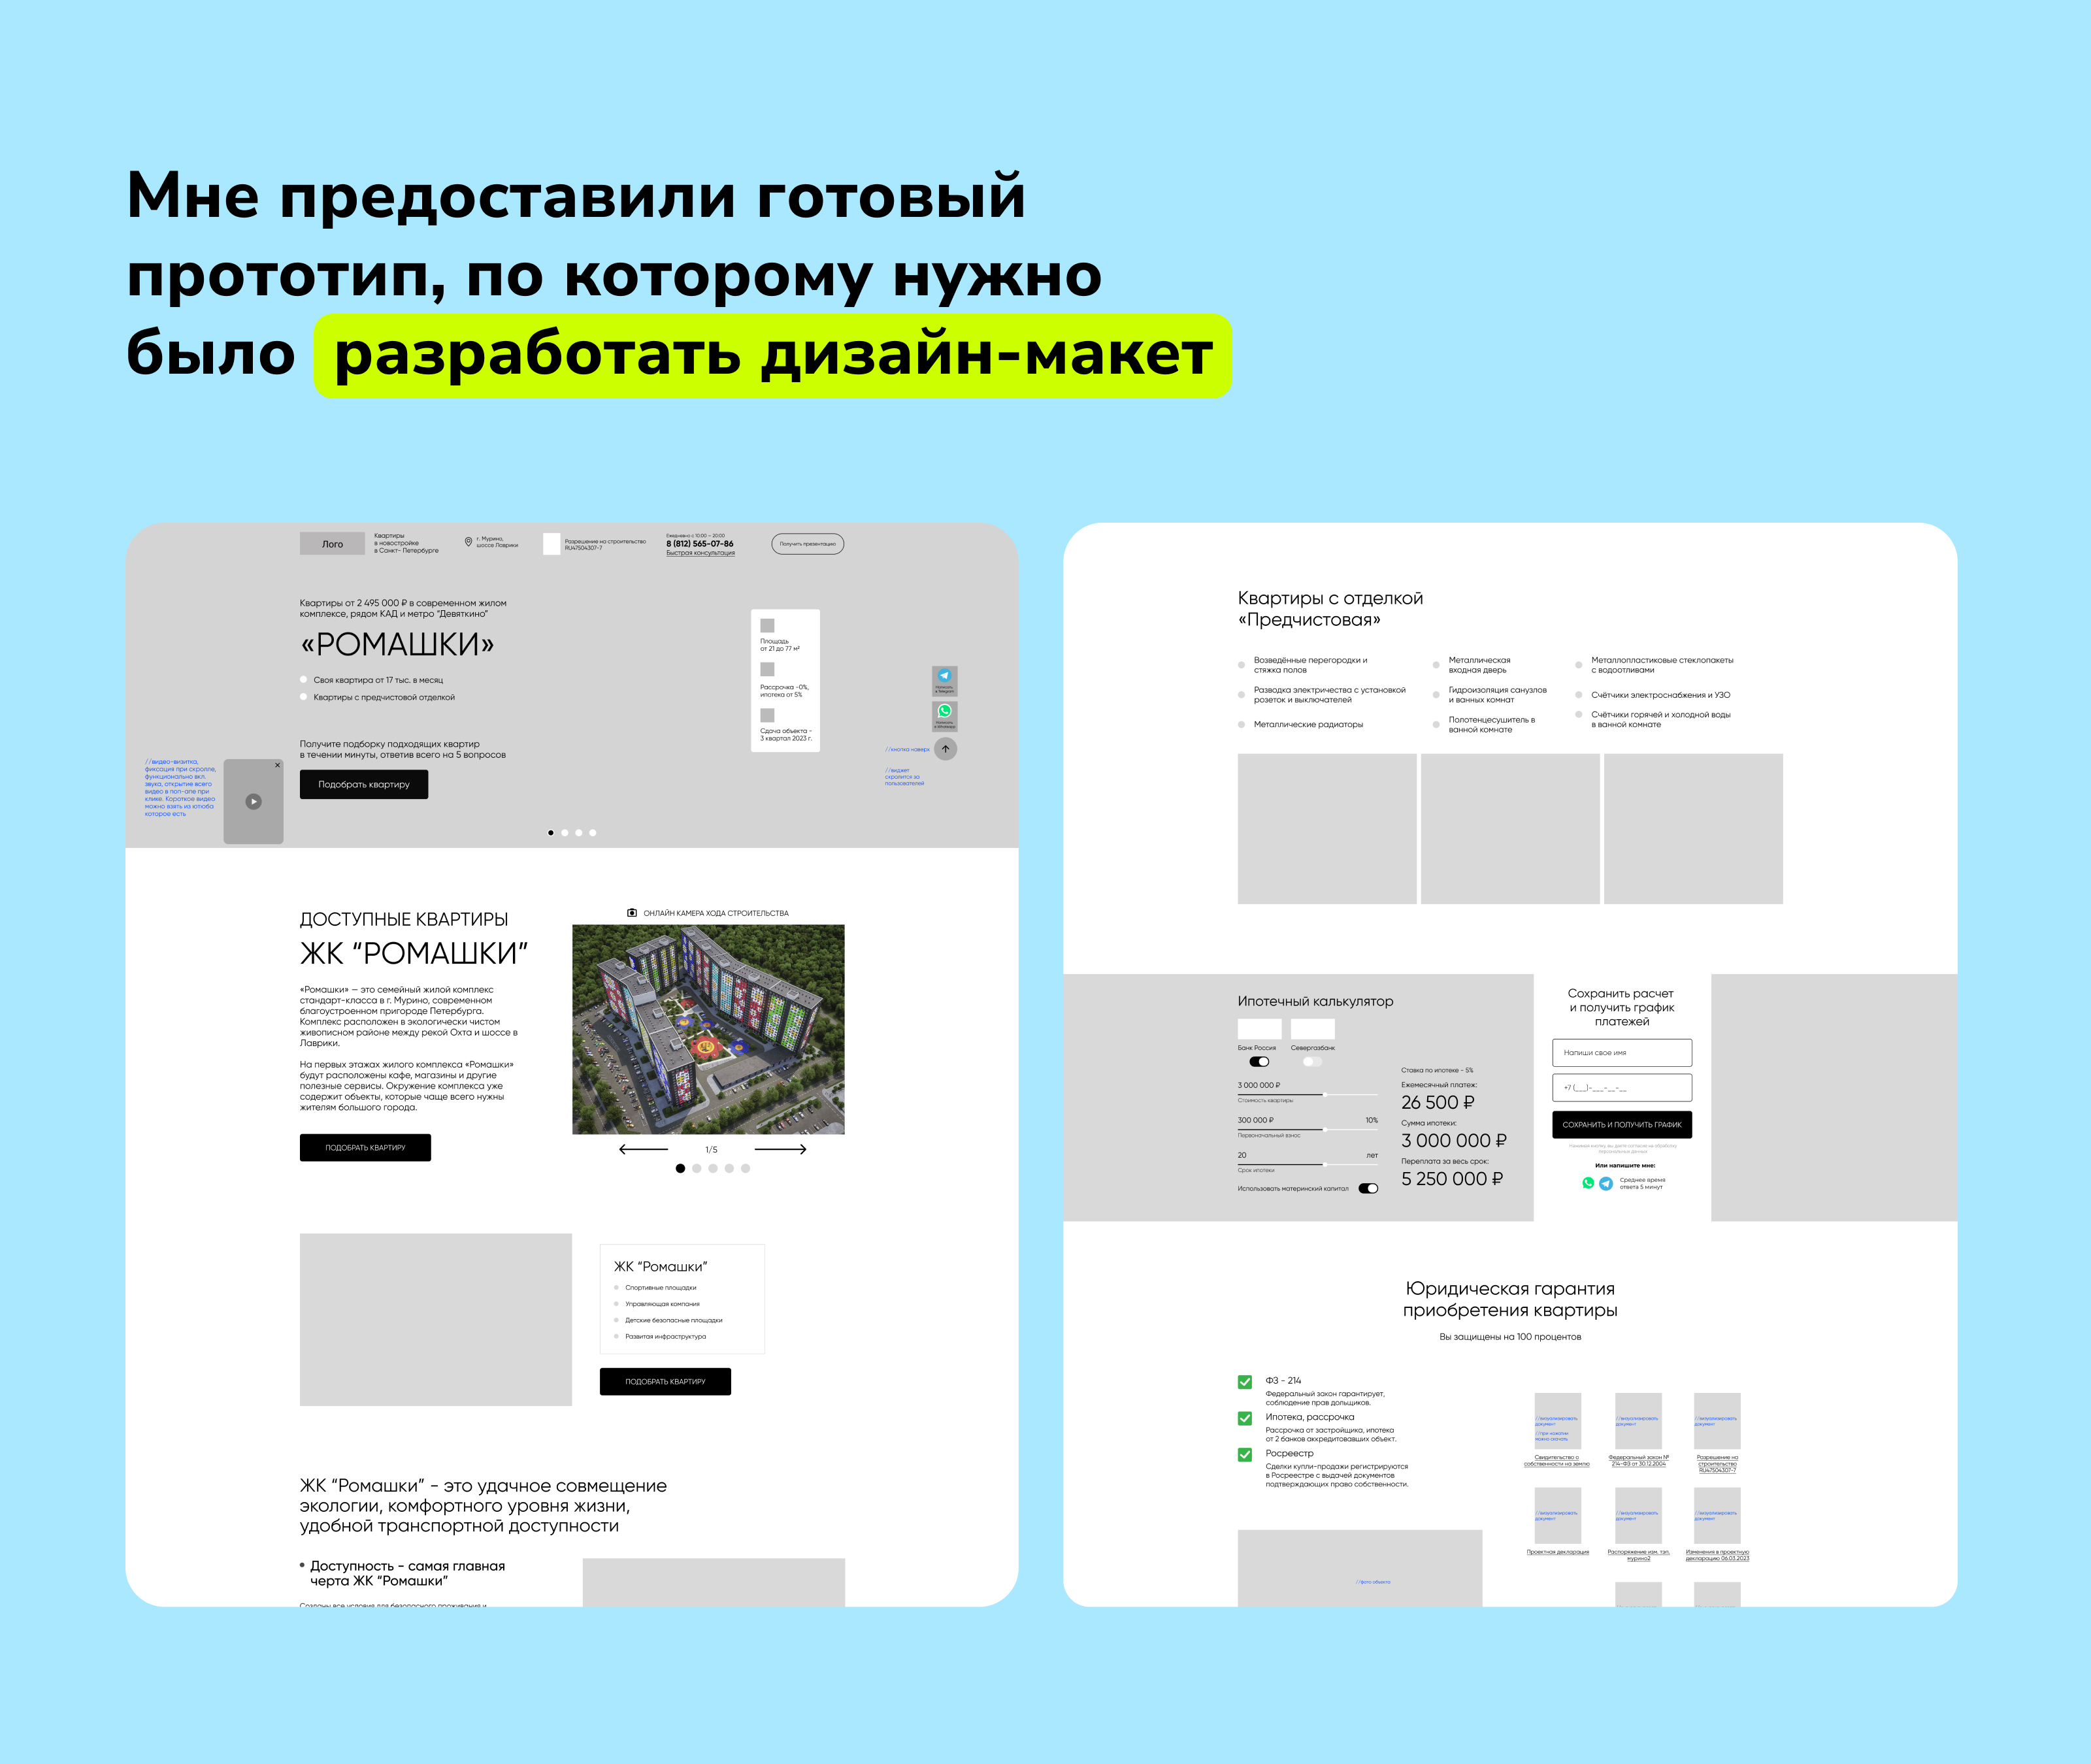Image resolution: width=2091 pixels, height=1764 pixels.
Task: Close the video widget popup
Action: pos(277,765)
